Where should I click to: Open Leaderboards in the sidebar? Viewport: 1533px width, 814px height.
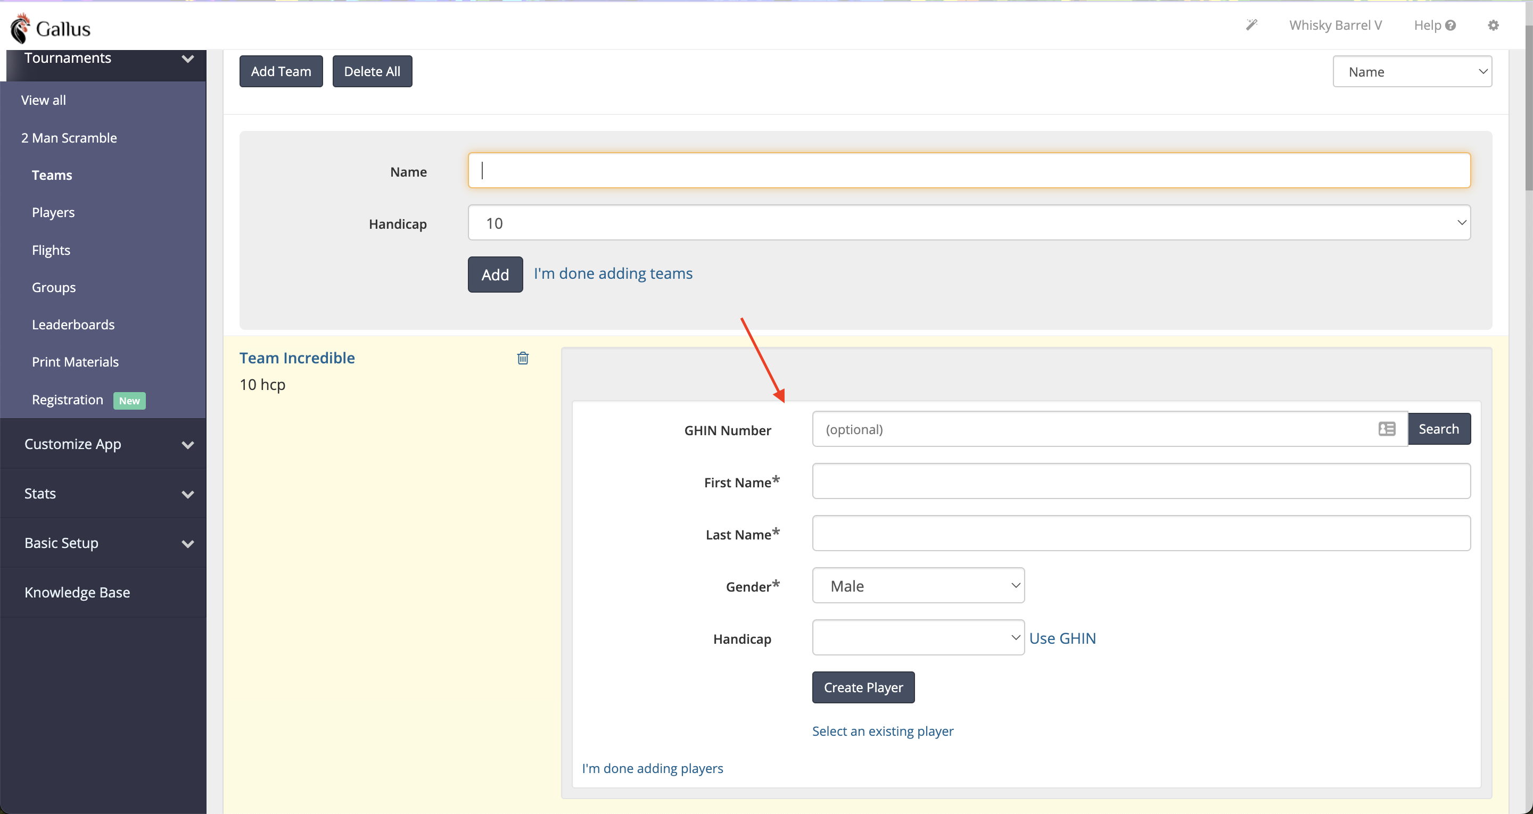[x=73, y=325]
